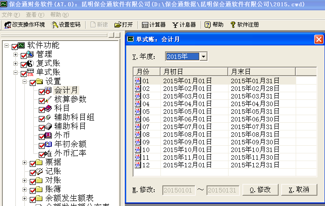This screenshot has width=325, height=206.
Task: Expand the 复式账 tree node
Action: click(15, 63)
